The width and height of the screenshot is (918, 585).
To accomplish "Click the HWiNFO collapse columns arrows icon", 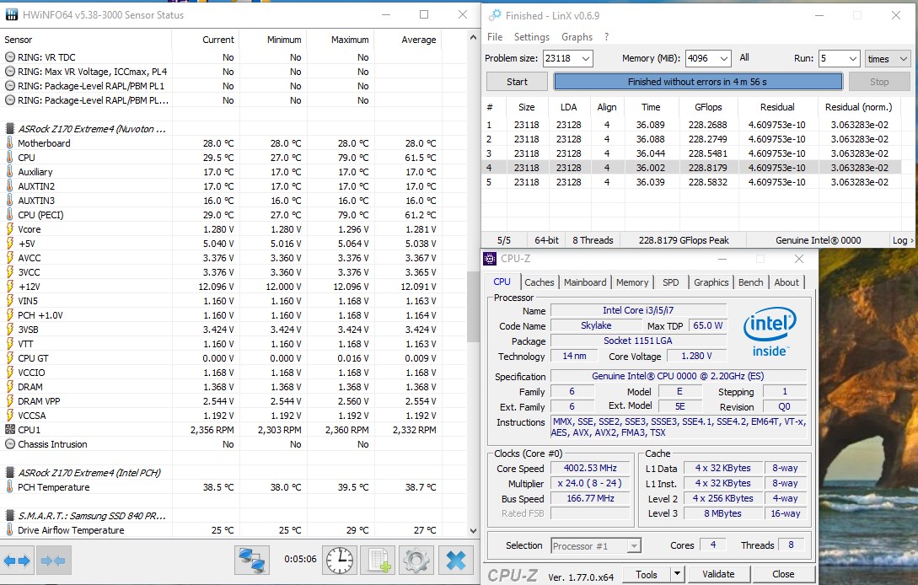I will click(x=53, y=561).
